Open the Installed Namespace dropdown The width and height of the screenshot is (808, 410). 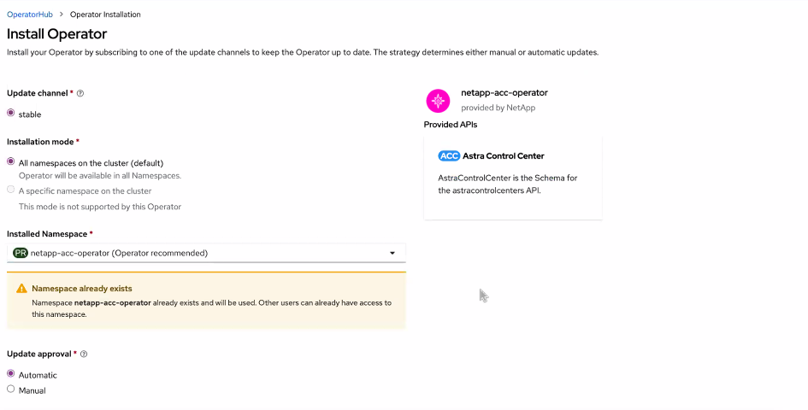coord(205,253)
